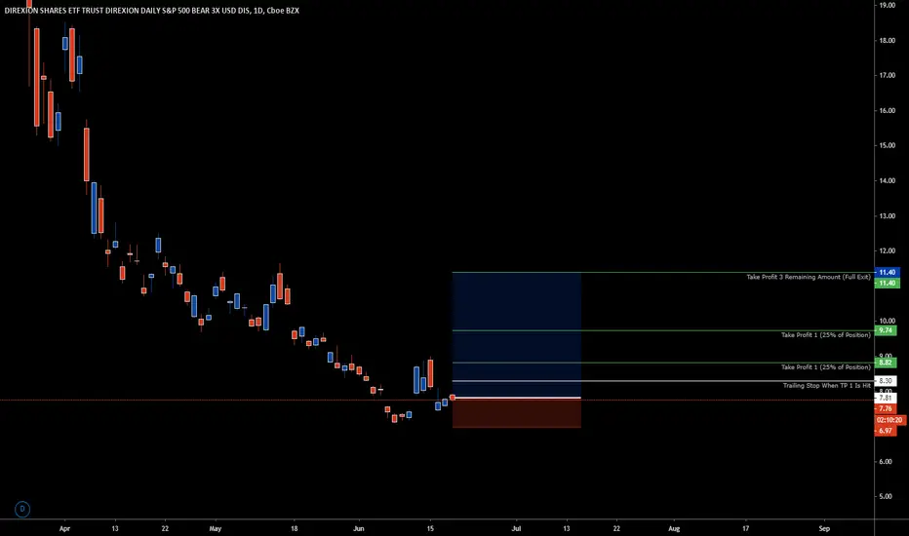Click the 14.00 price axis label
This screenshot has width=909, height=536.
pos(887,181)
